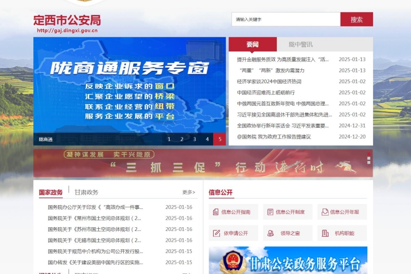Open the 信息公开年报 icon tile
This screenshot has height=274, width=411.
click(325, 212)
